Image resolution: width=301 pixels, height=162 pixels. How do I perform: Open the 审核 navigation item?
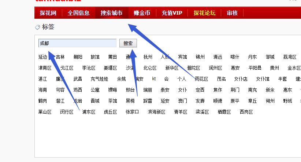(232, 13)
